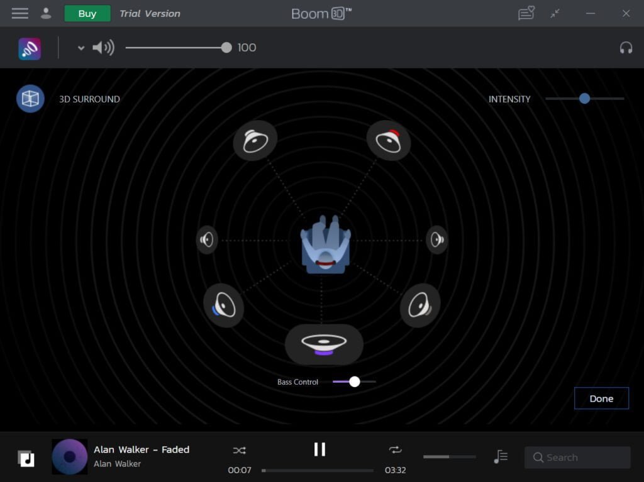Viewport: 644px width, 482px height.
Task: Click the green Buy button
Action: point(87,14)
